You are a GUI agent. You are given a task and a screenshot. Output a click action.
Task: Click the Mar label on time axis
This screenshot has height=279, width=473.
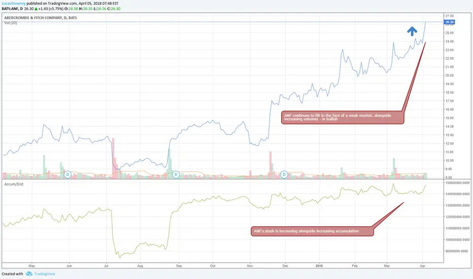coord(387,266)
